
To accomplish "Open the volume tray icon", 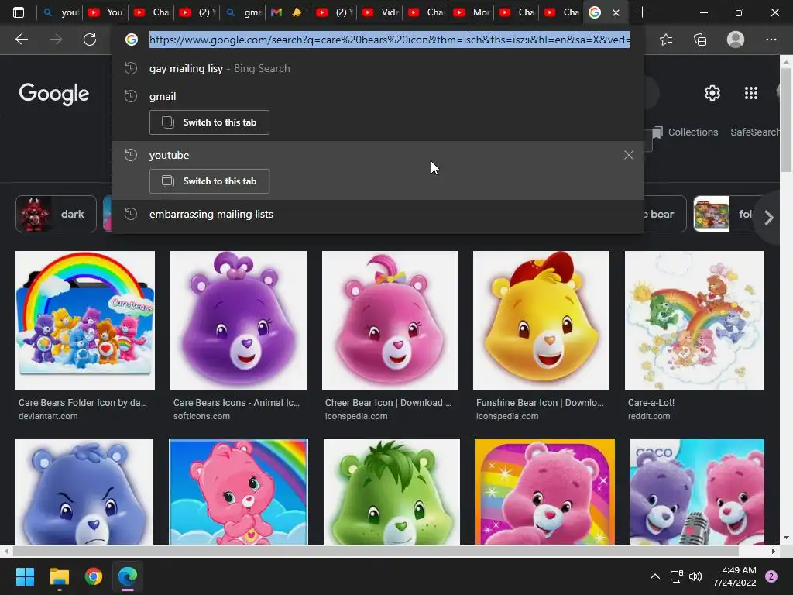I will pos(695,576).
